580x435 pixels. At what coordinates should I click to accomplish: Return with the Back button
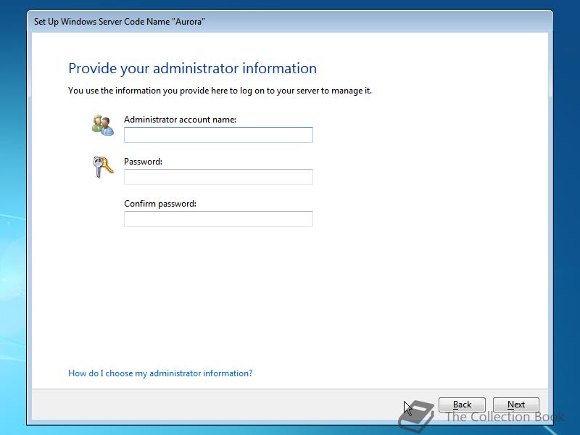tap(462, 405)
